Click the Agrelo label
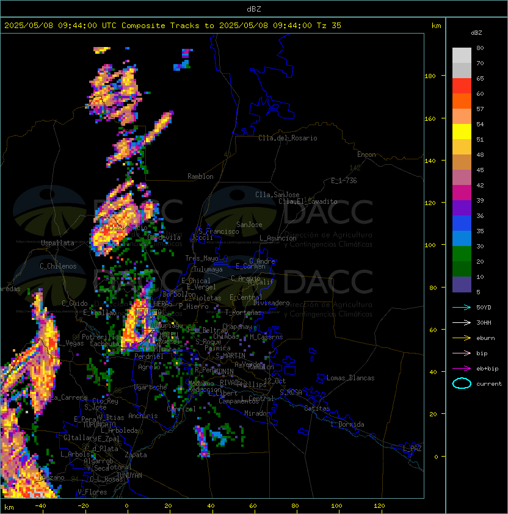The height and width of the screenshot is (514, 508). 149,367
